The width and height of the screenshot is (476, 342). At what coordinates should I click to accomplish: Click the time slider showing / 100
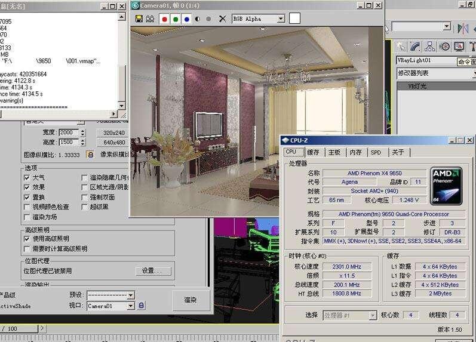[x=19, y=328]
